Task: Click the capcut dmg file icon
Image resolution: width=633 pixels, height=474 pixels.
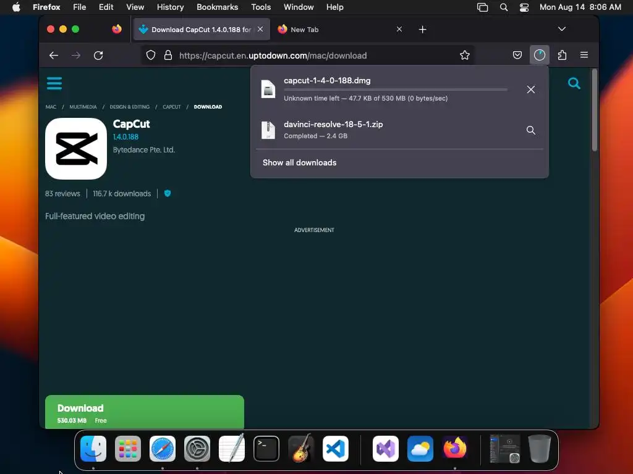Action: click(268, 89)
